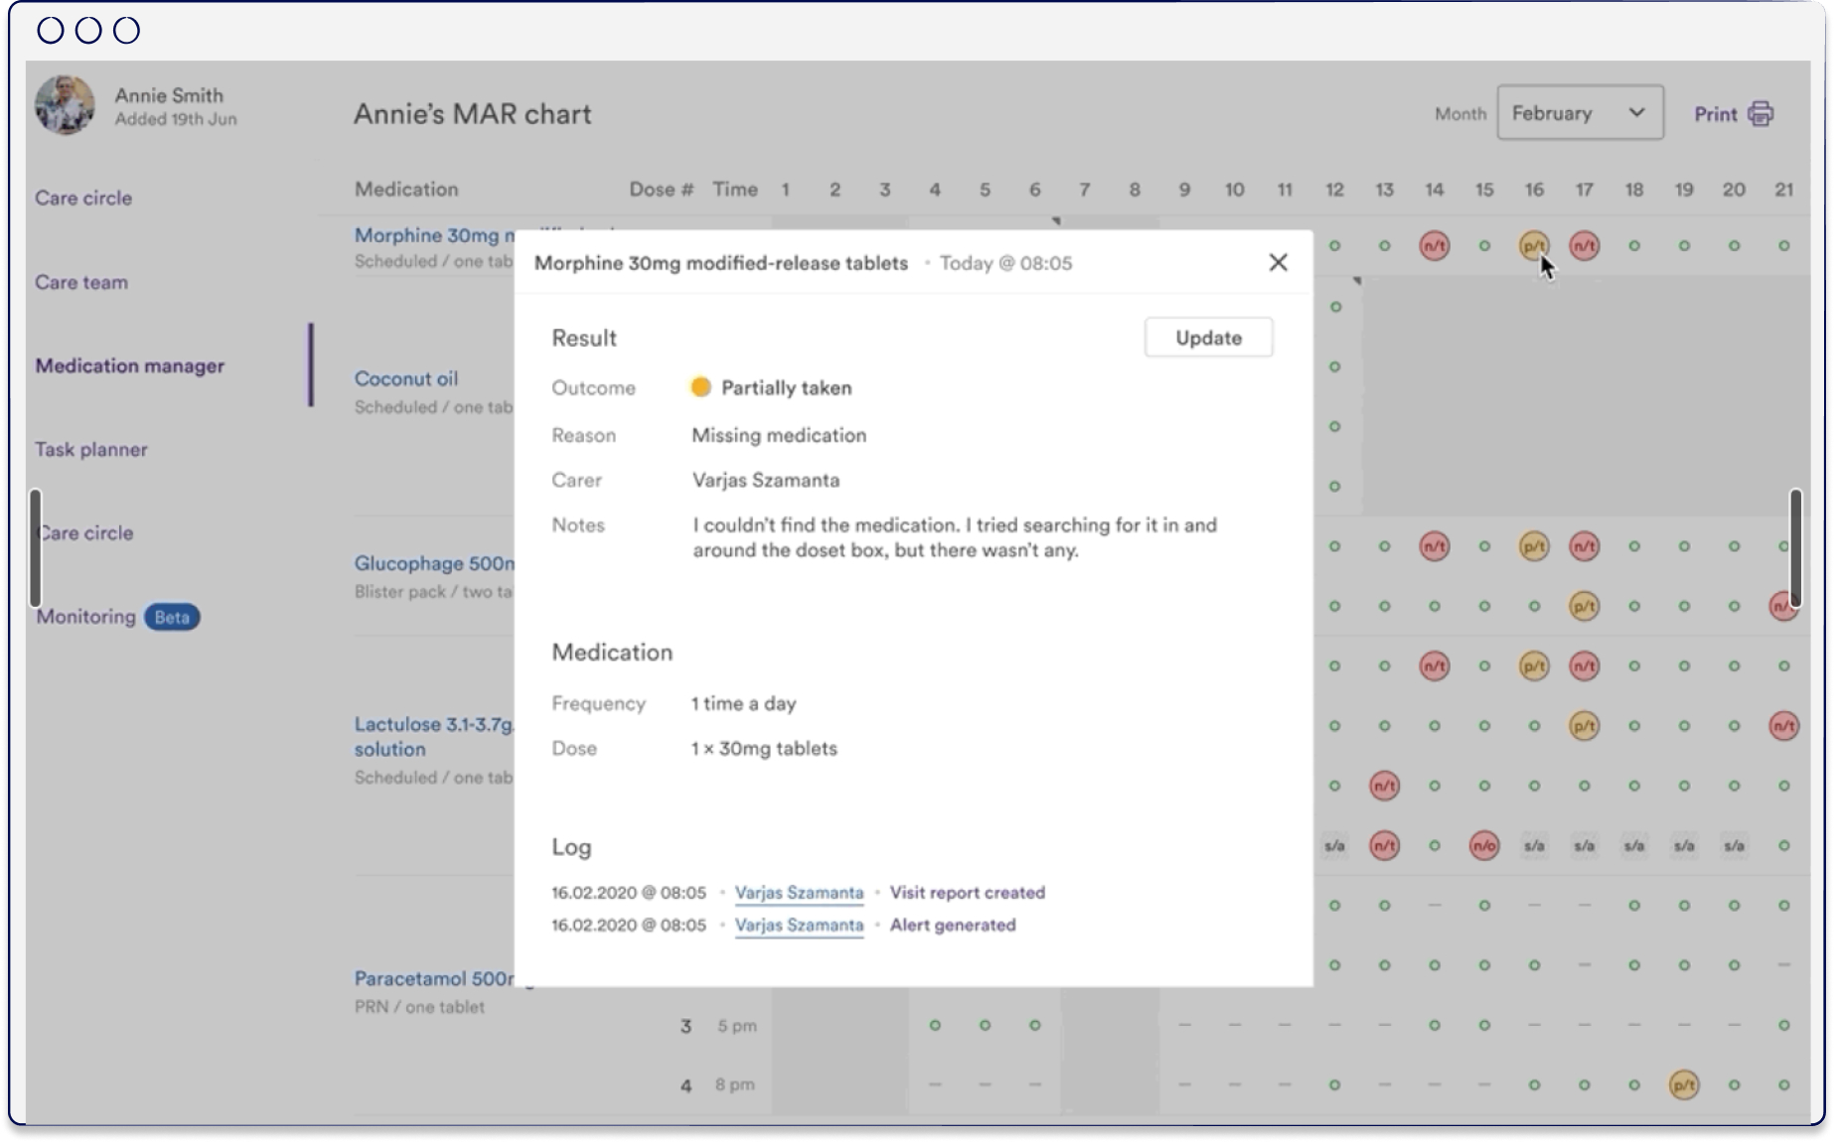Viewport: 1834px width, 1142px height.
Task: Close the Morphine result dialog
Action: [x=1278, y=262]
